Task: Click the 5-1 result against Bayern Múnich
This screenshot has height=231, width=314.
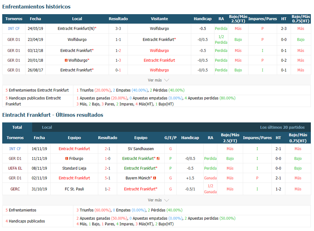Action: tap(107, 178)
